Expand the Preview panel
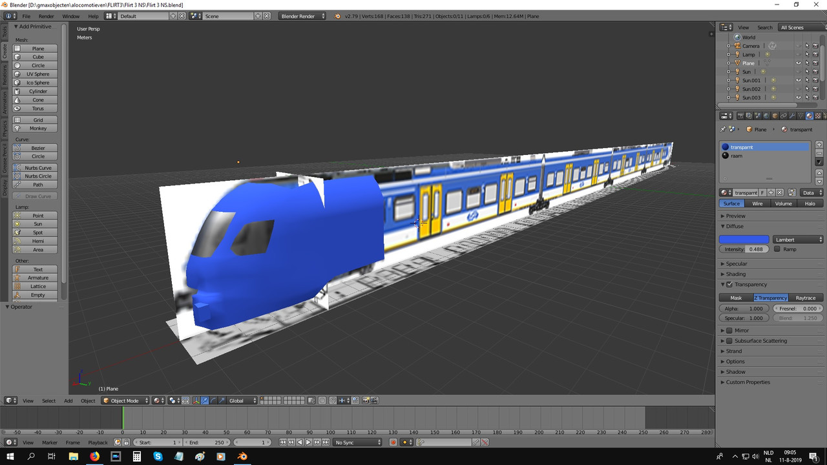This screenshot has height=465, width=827. pyautogui.click(x=735, y=216)
